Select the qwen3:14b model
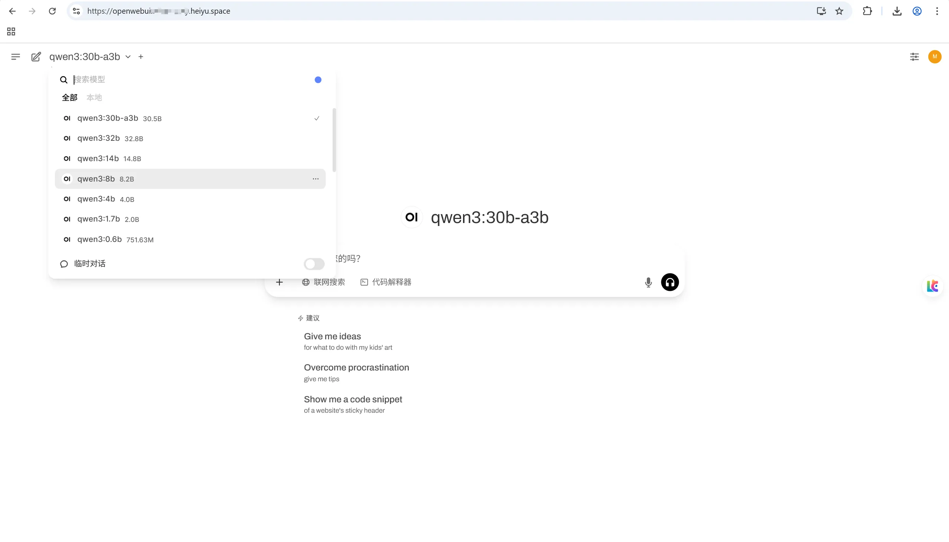 tap(190, 158)
